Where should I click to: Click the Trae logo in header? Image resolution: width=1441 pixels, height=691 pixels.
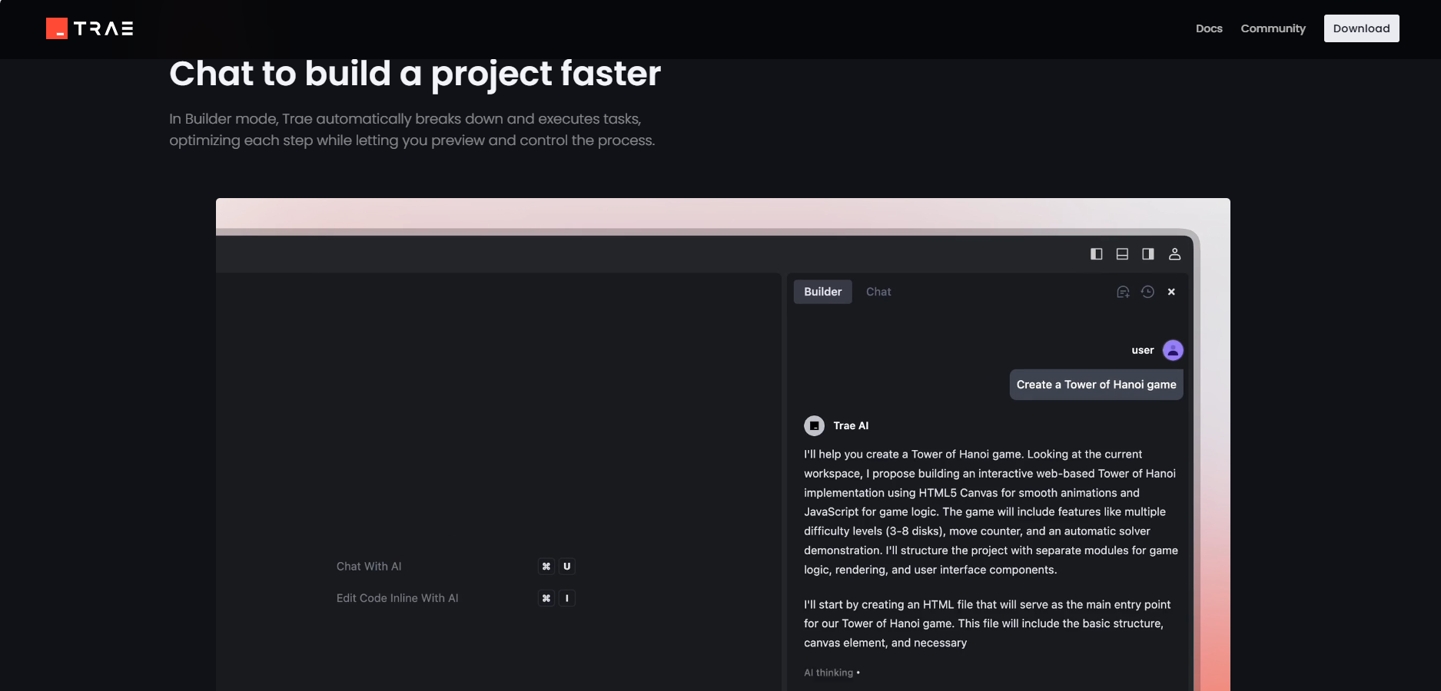90,28
